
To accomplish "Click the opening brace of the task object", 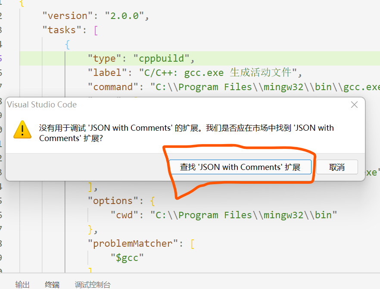I will (x=67, y=44).
